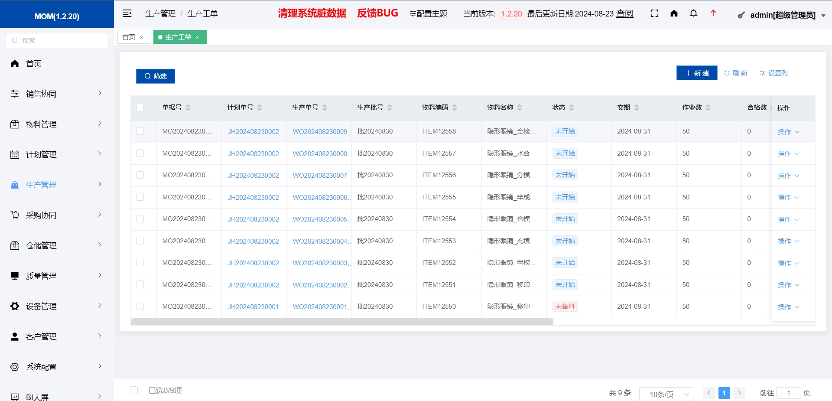Collapse the sidebar with the hamburger icon
Viewport: 832px width, 401px height.
[x=127, y=13]
